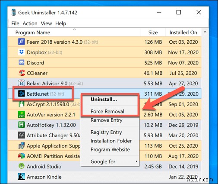Click the Android Studio icon

pos(22,166)
